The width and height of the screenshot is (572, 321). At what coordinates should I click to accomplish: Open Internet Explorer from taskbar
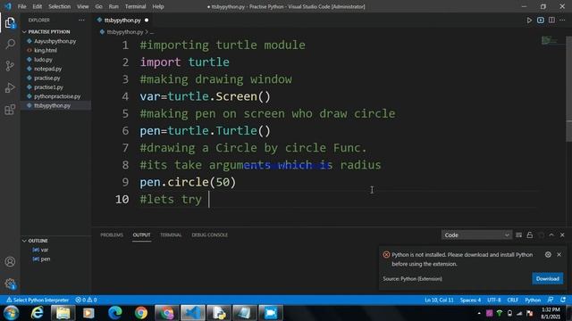(x=38, y=313)
